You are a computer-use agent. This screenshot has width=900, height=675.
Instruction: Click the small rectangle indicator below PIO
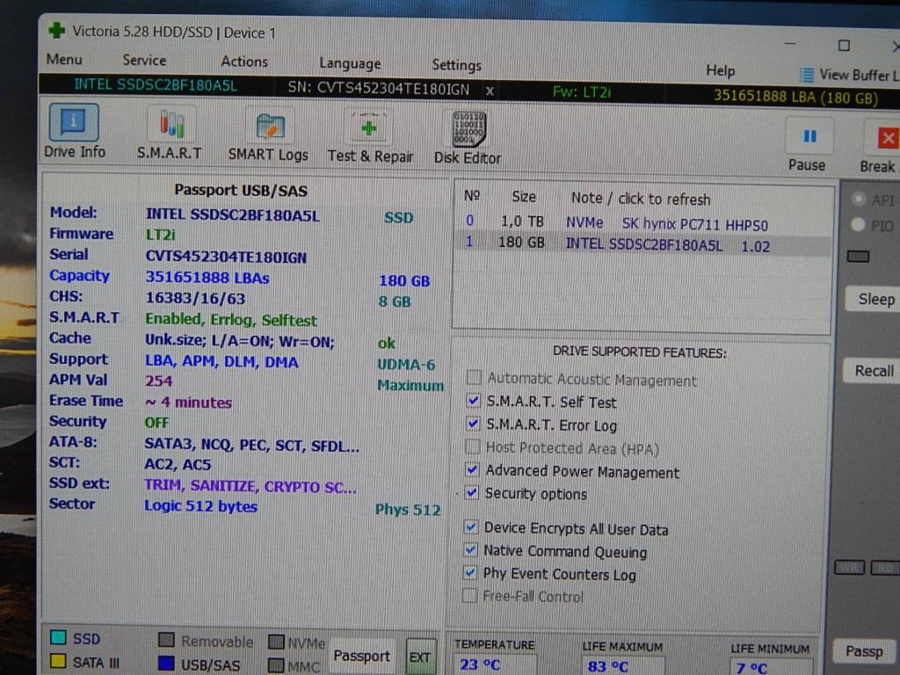858,256
